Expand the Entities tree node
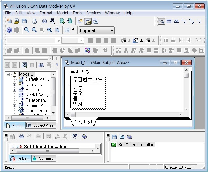This screenshot has width=208, height=172. pos(14,90)
